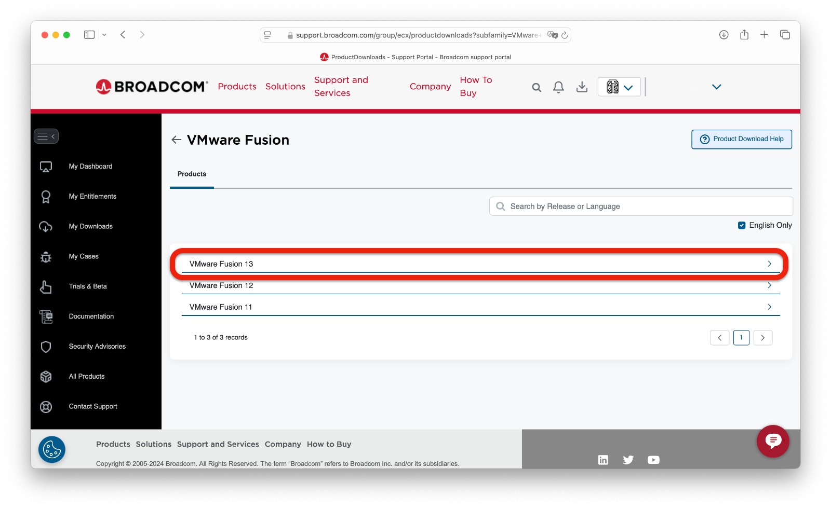
Task: Open Security Advisories in sidebar
Action: pos(97,347)
